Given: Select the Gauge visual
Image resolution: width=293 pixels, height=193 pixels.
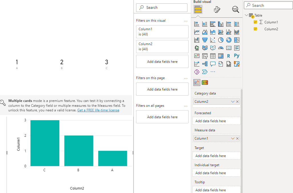Looking at the screenshot, I should (221, 48).
